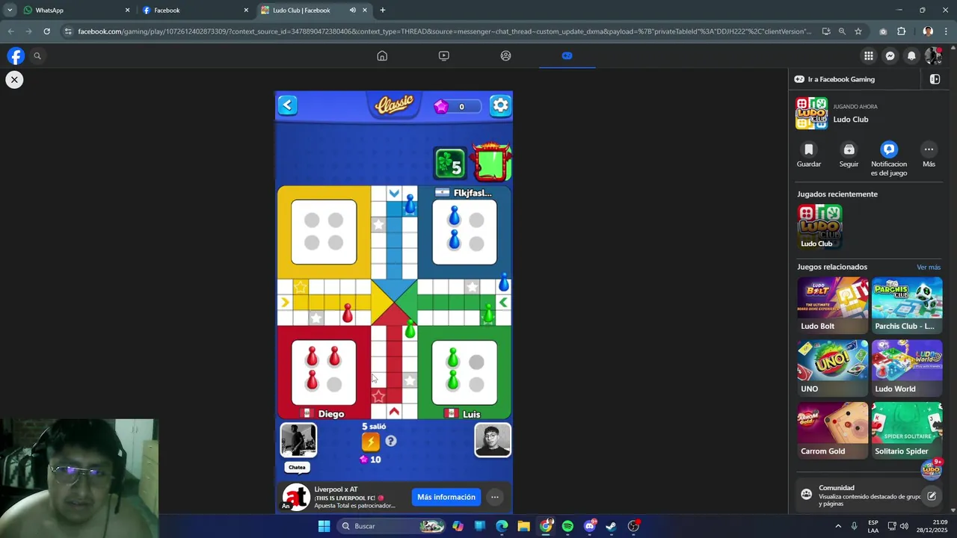Screen dimensions: 957x538
Task: Open the Carrom Gold related game
Action: click(x=832, y=430)
